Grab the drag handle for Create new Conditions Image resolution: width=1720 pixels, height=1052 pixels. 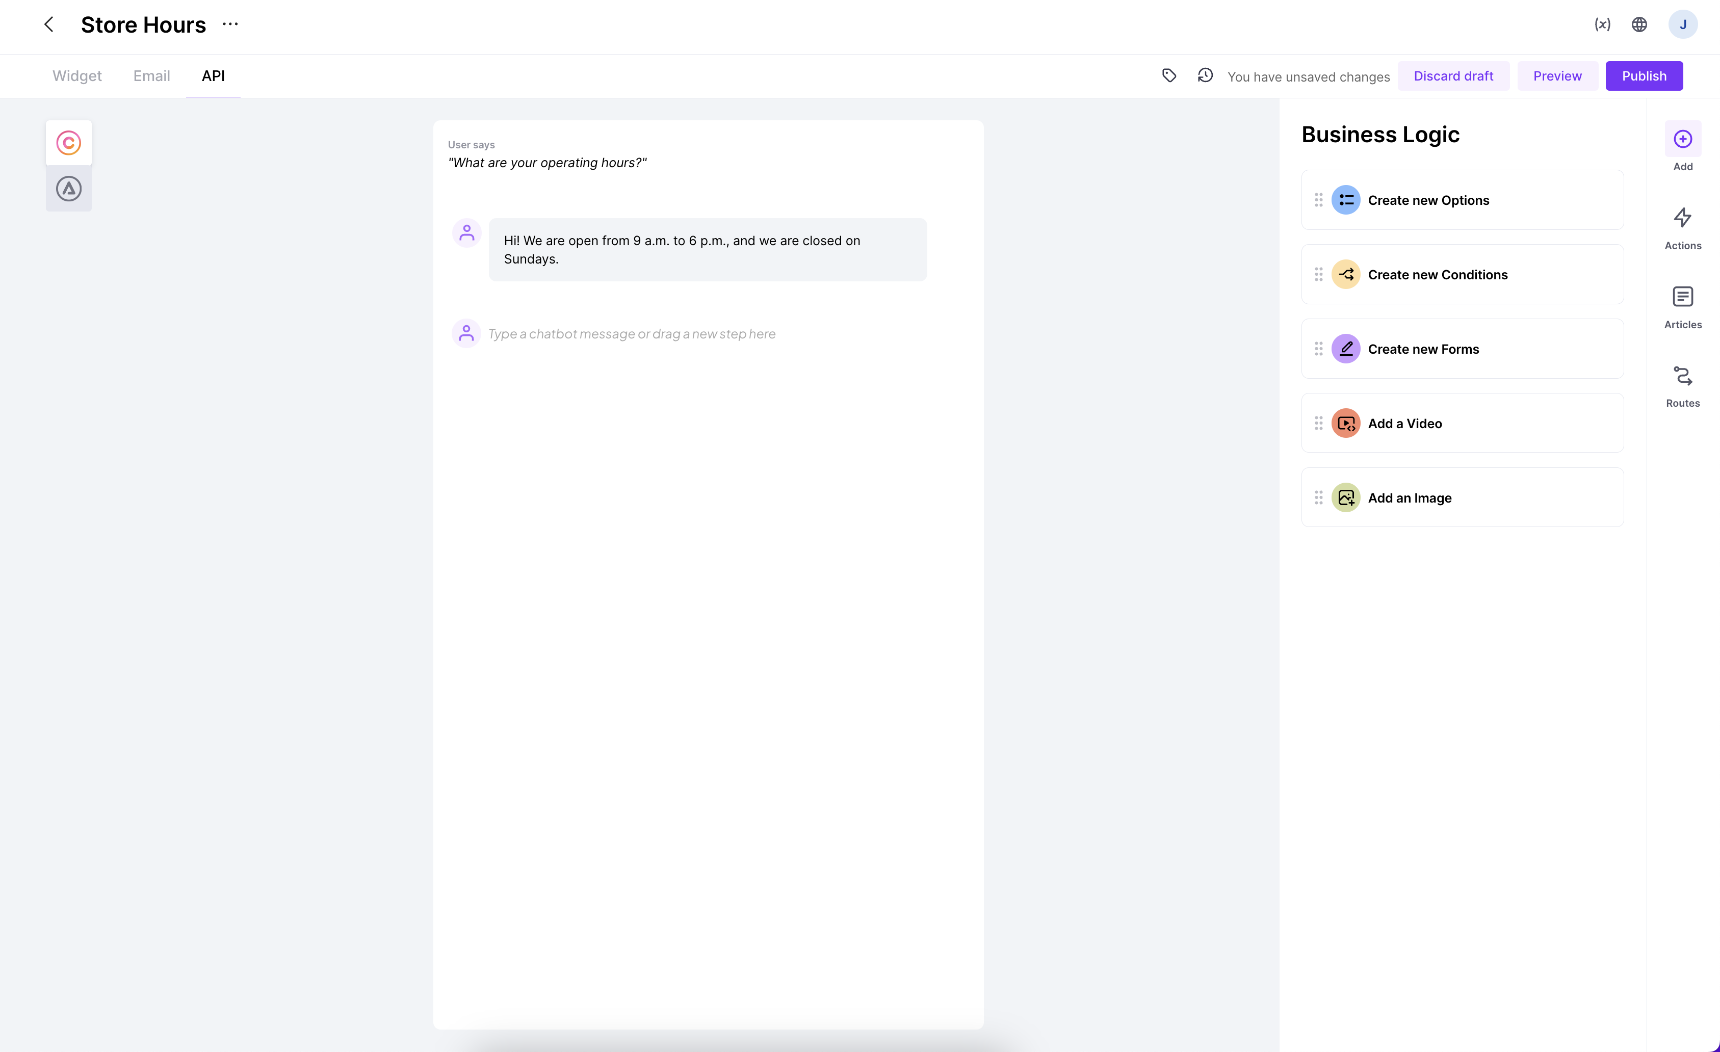[x=1318, y=274]
